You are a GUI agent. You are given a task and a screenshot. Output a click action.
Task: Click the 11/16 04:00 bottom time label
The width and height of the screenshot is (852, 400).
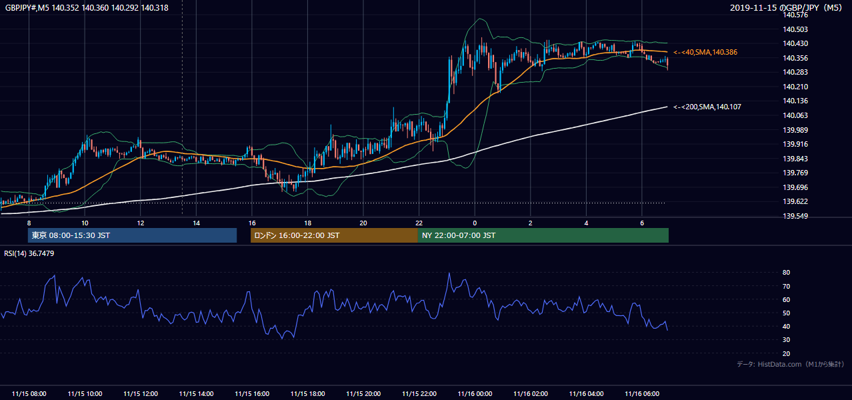586,394
